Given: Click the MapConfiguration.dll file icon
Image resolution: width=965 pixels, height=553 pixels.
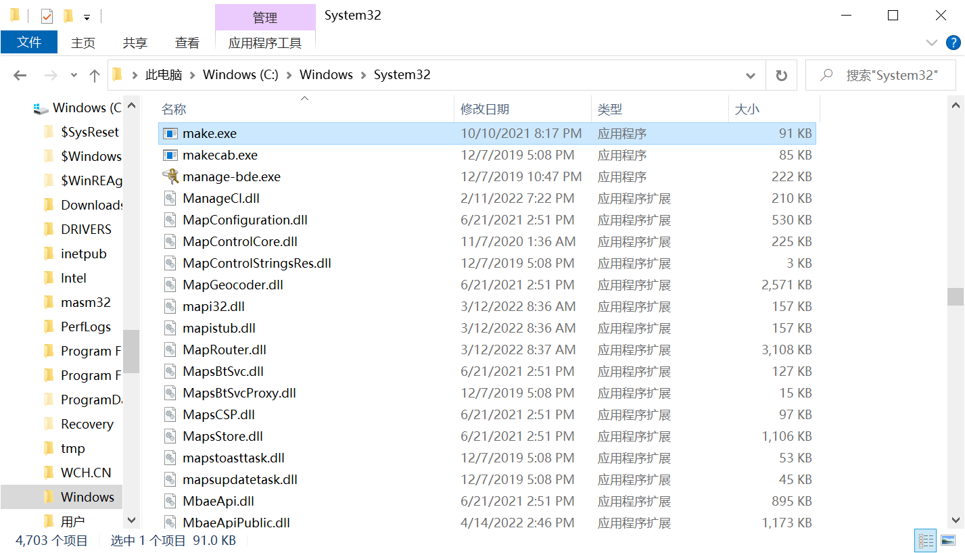Looking at the screenshot, I should click(170, 220).
